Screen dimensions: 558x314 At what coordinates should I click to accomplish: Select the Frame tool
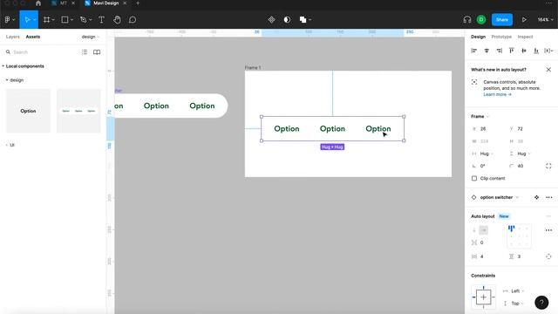point(46,20)
